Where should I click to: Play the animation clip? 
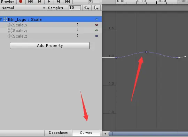coord(49,1)
